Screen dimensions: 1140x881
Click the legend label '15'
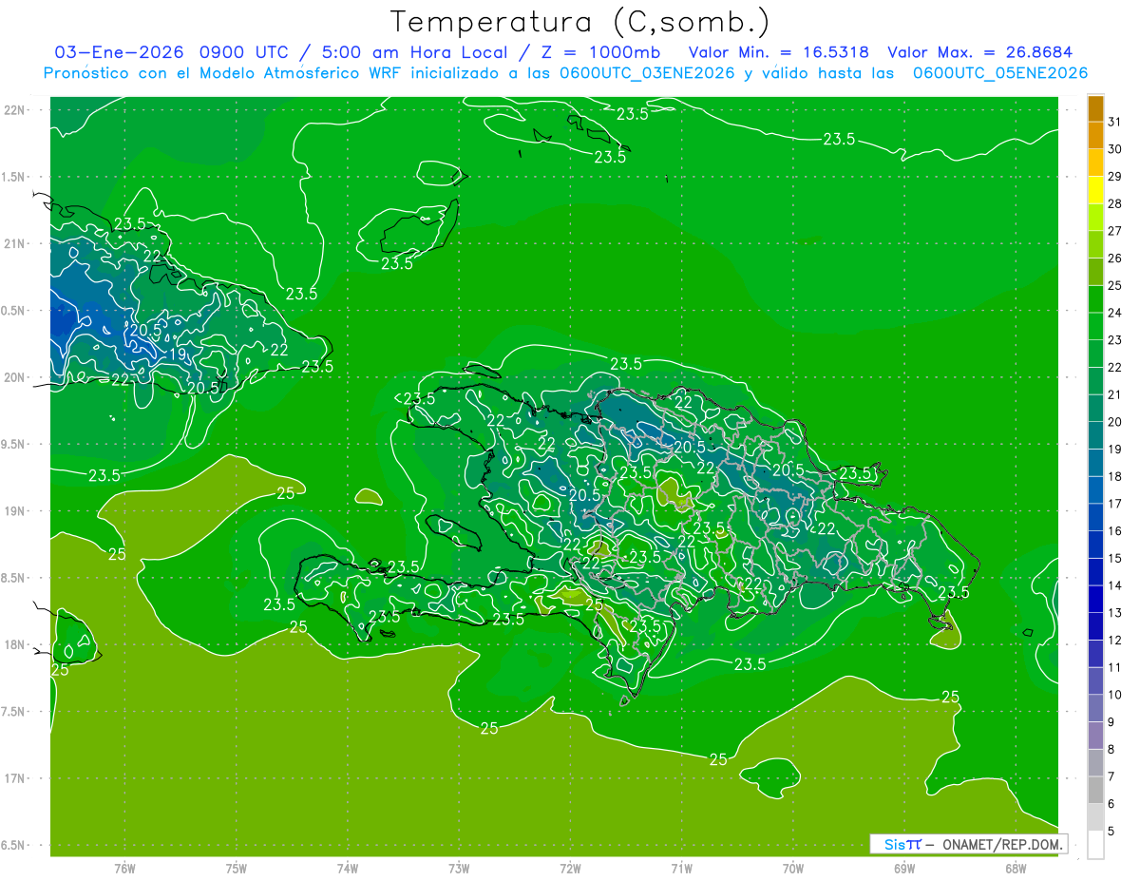tap(1114, 558)
